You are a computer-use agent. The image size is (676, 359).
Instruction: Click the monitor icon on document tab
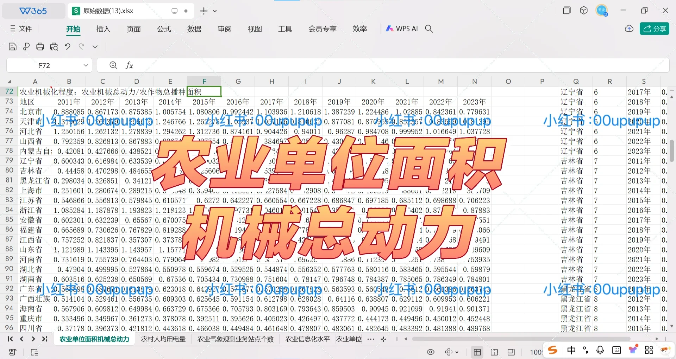174,11
